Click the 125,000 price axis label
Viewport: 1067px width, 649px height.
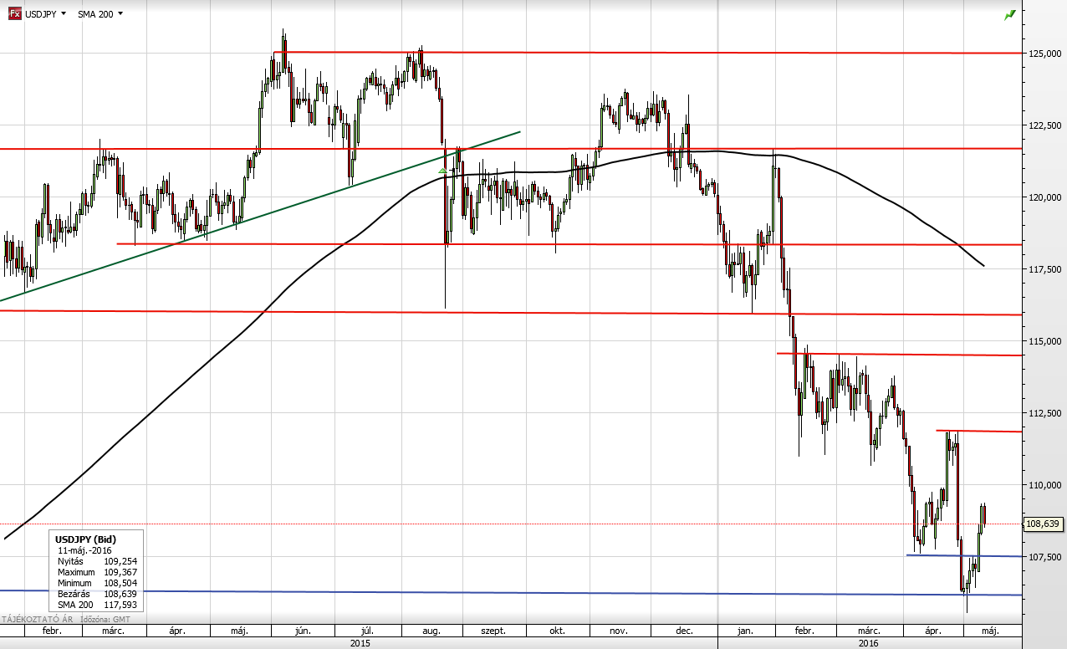1045,54
